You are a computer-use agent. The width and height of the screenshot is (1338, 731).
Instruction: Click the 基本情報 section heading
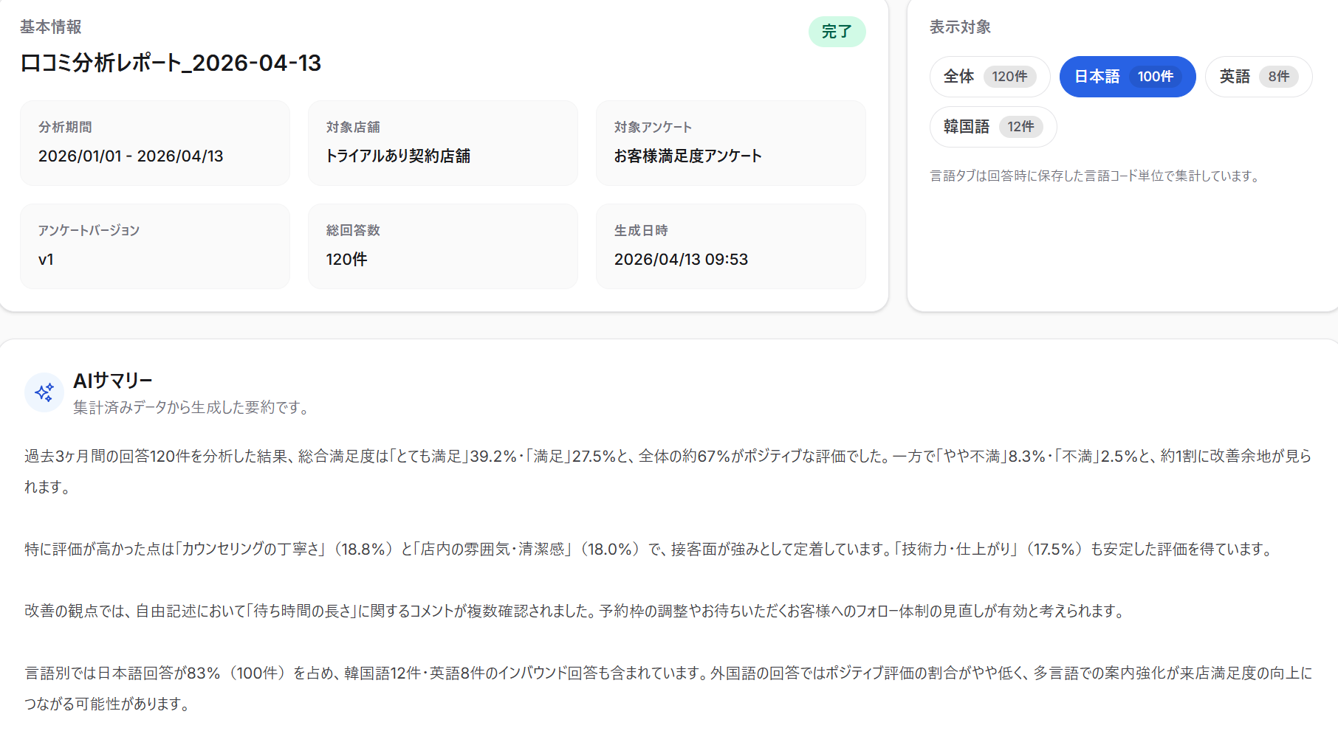51,27
